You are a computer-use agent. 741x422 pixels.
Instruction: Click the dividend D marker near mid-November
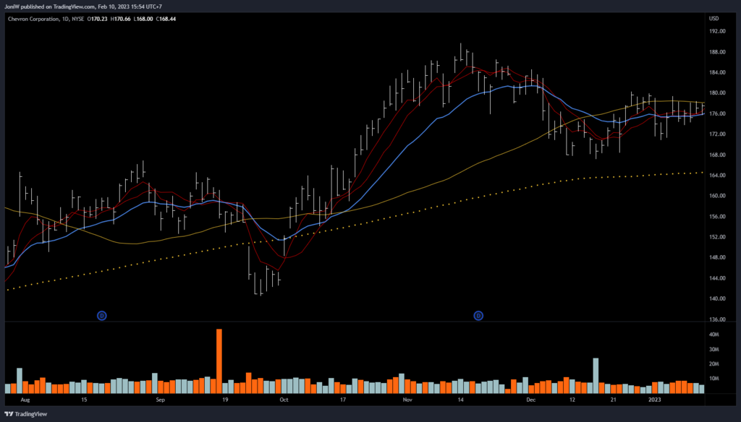click(478, 316)
